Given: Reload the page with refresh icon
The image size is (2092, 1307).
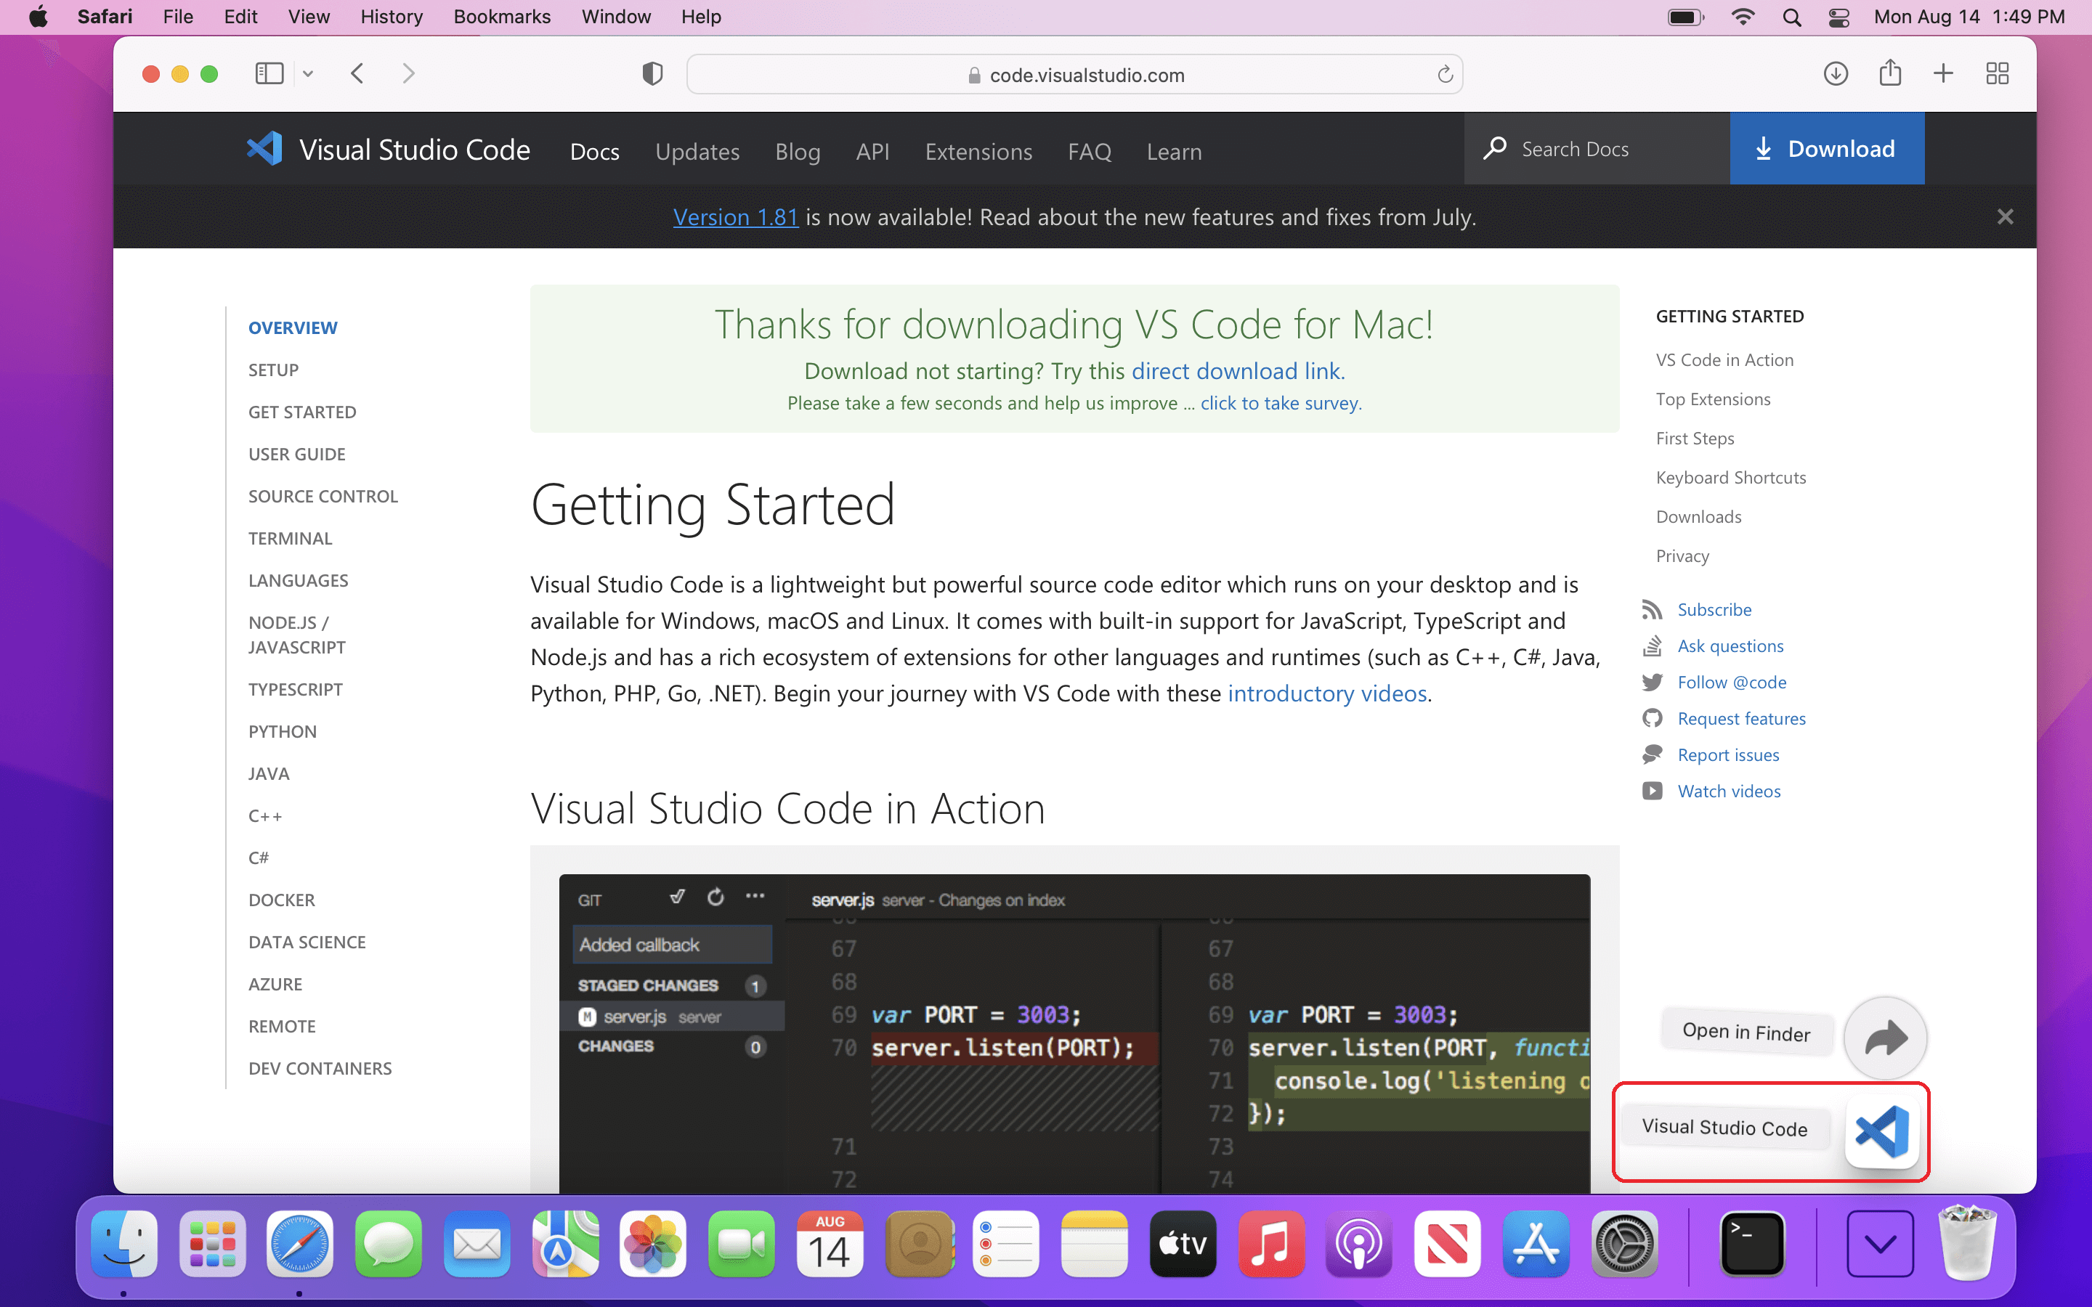Looking at the screenshot, I should pos(1445,74).
